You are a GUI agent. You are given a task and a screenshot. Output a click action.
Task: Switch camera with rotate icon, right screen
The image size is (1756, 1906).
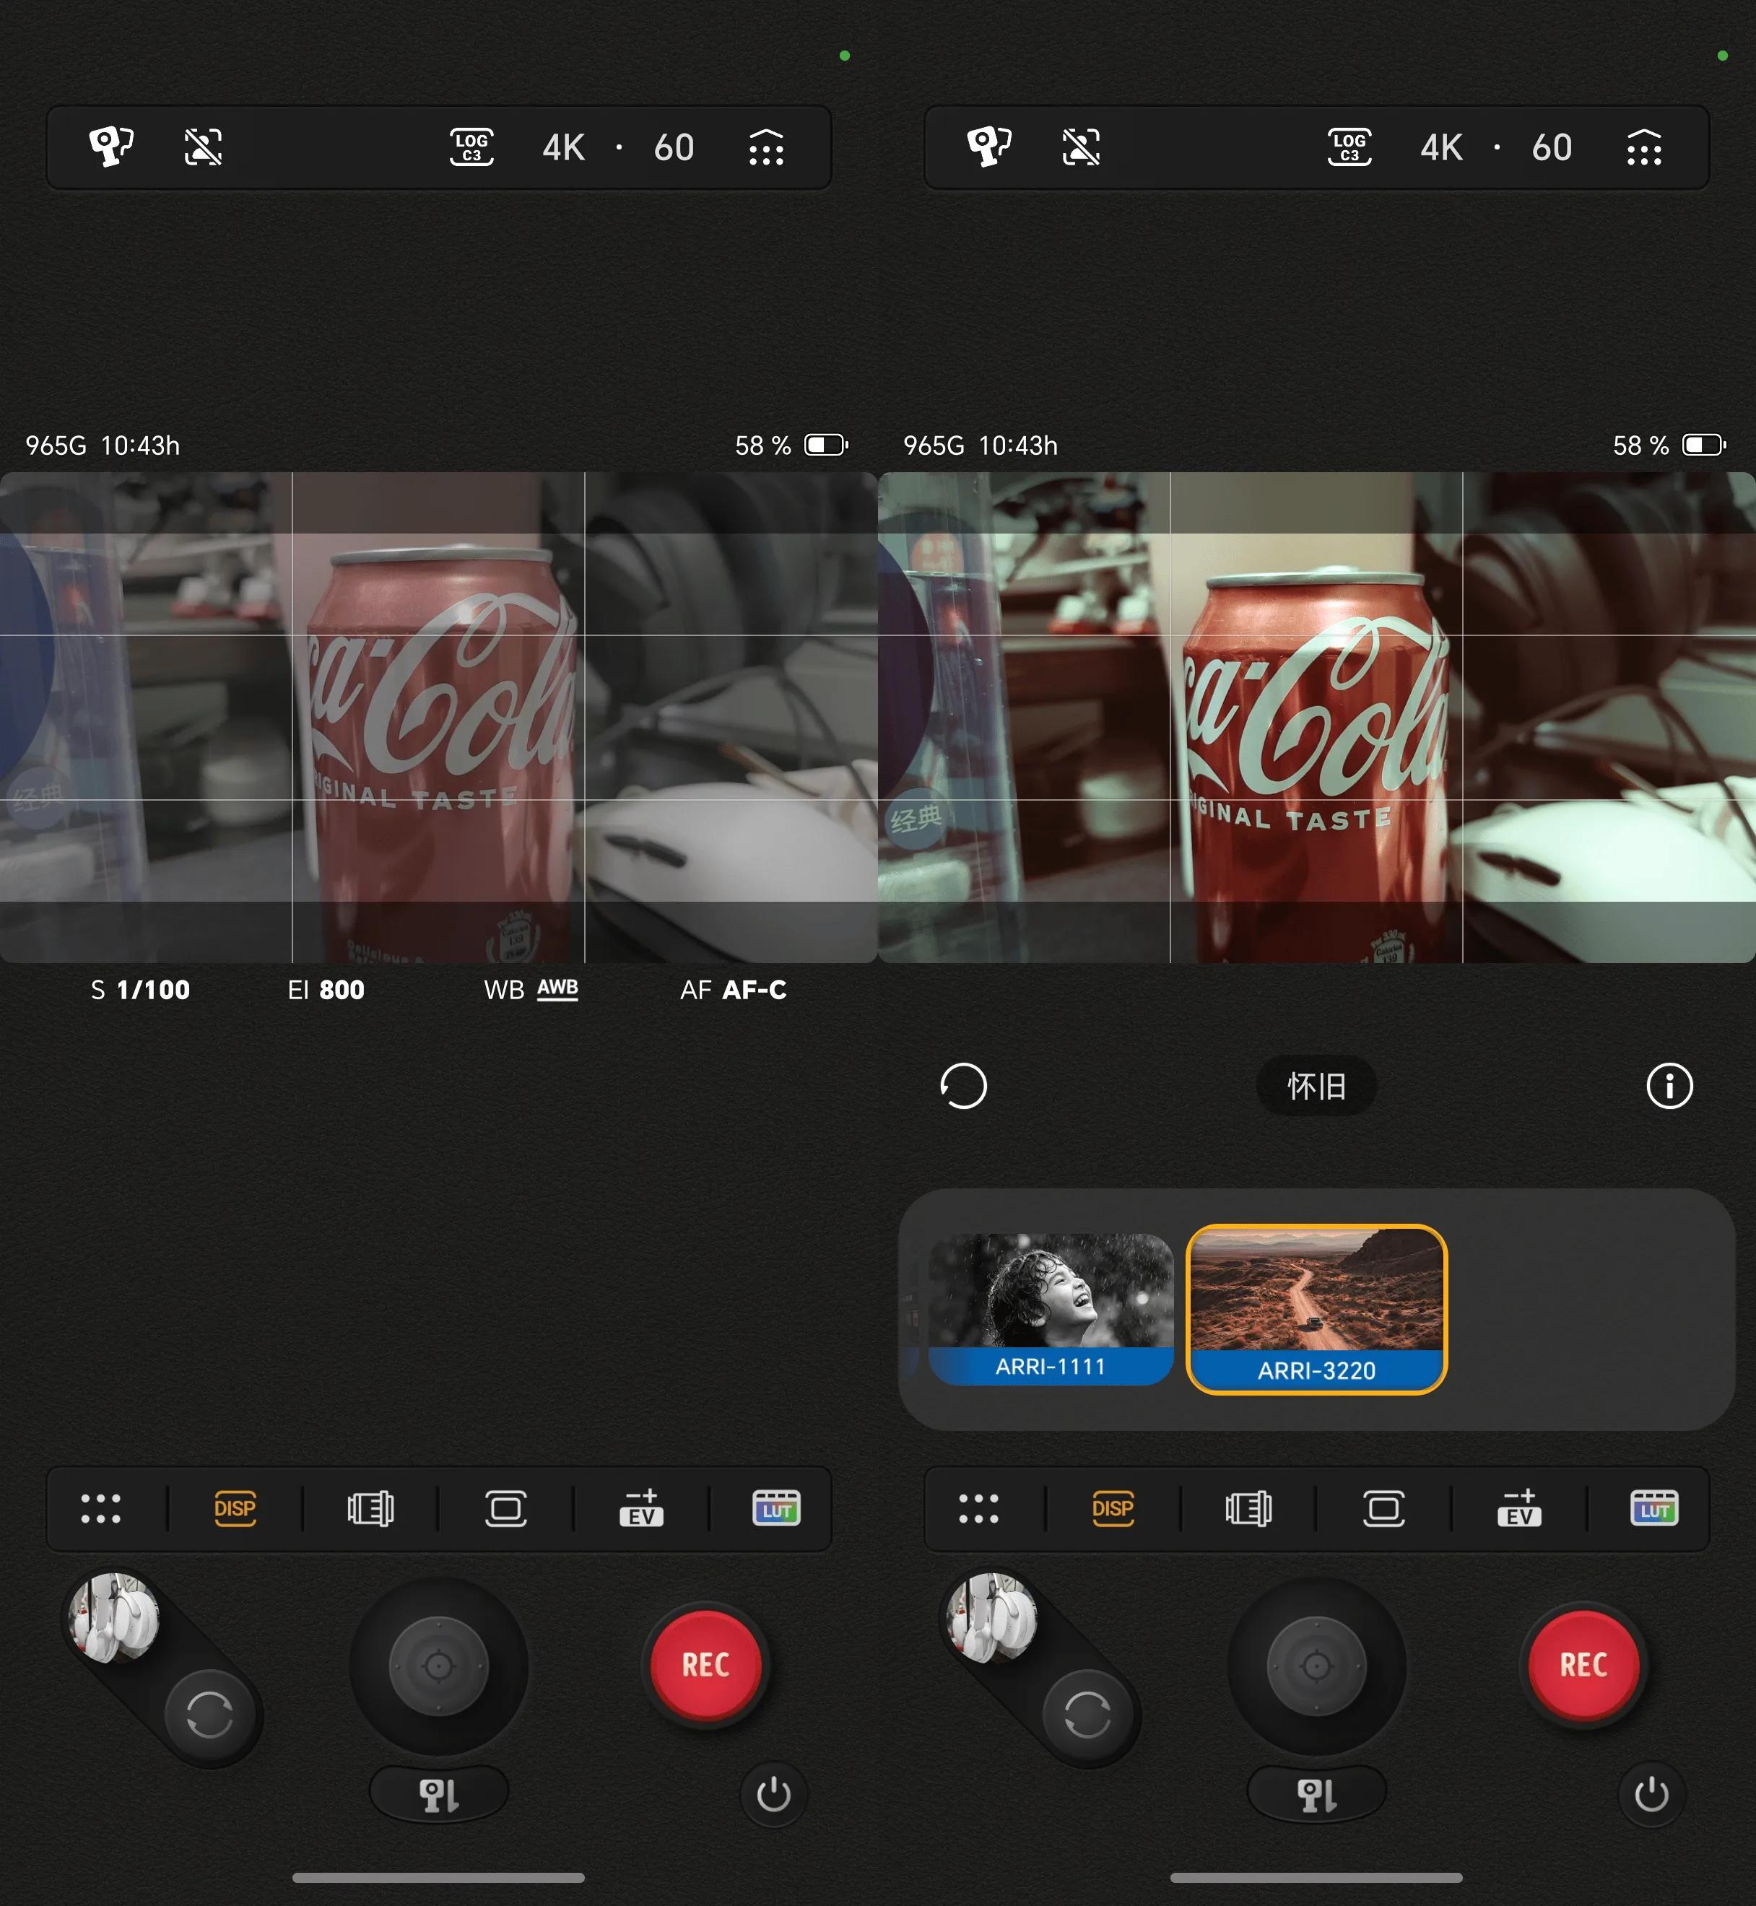pyautogui.click(x=1088, y=1714)
